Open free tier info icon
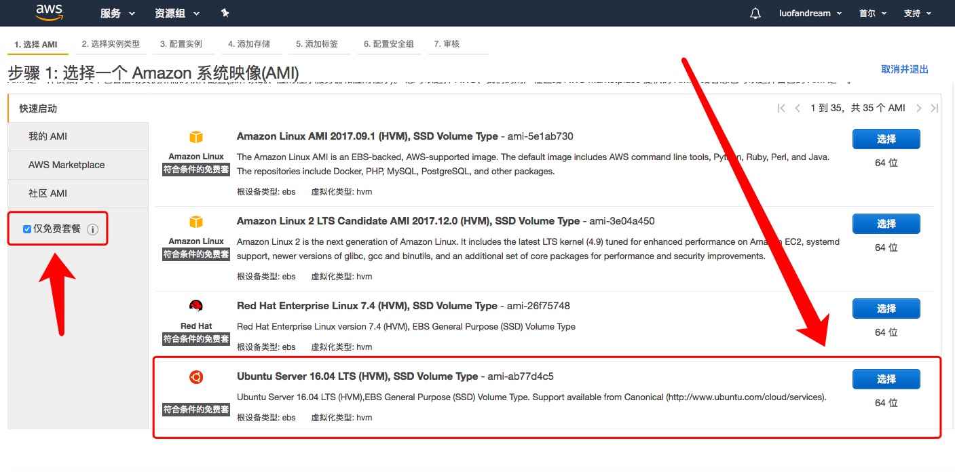 93,229
